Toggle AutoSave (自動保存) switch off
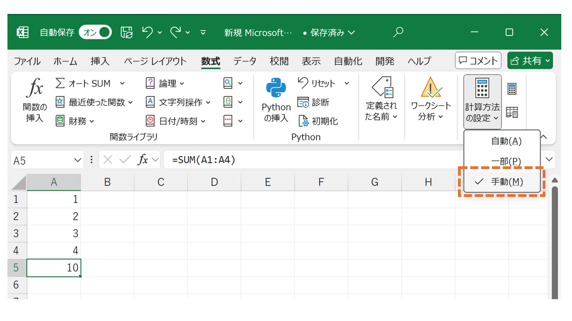The image size is (572, 321). (95, 32)
